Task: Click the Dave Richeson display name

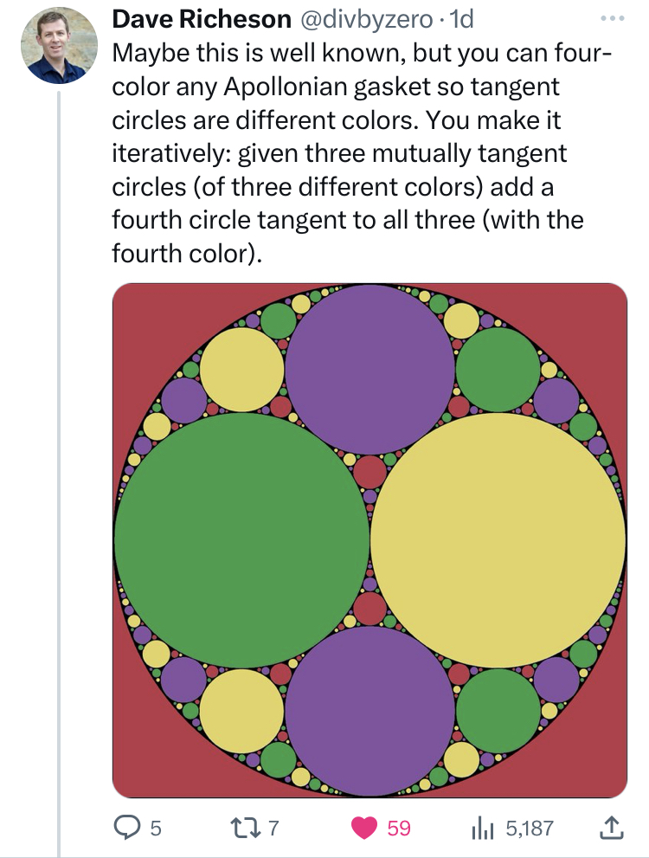Action: 202,18
